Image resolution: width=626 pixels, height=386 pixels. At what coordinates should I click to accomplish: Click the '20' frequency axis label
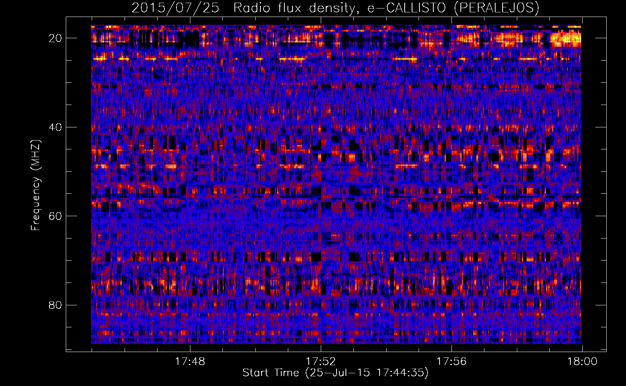pyautogui.click(x=56, y=38)
